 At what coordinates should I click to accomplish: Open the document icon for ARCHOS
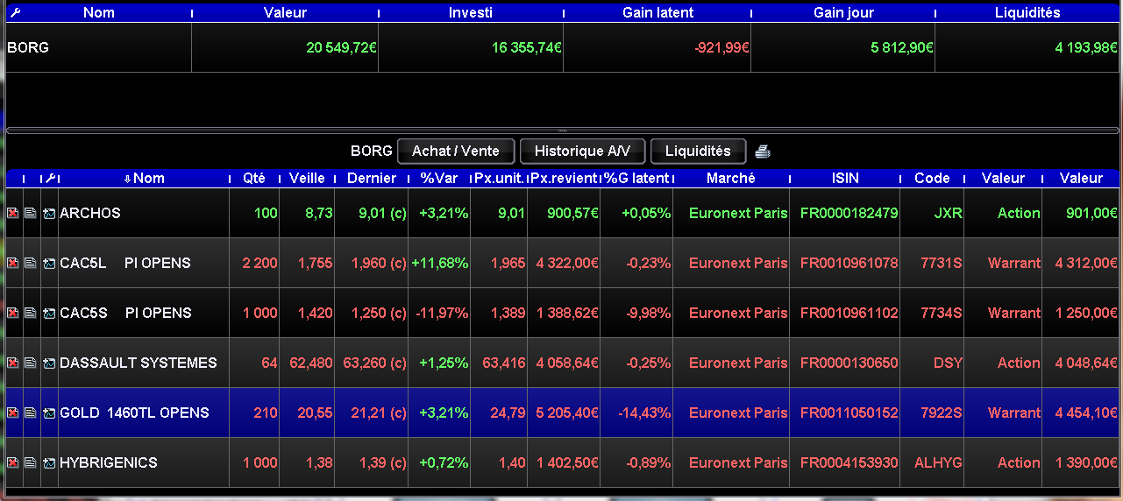pyautogui.click(x=31, y=213)
